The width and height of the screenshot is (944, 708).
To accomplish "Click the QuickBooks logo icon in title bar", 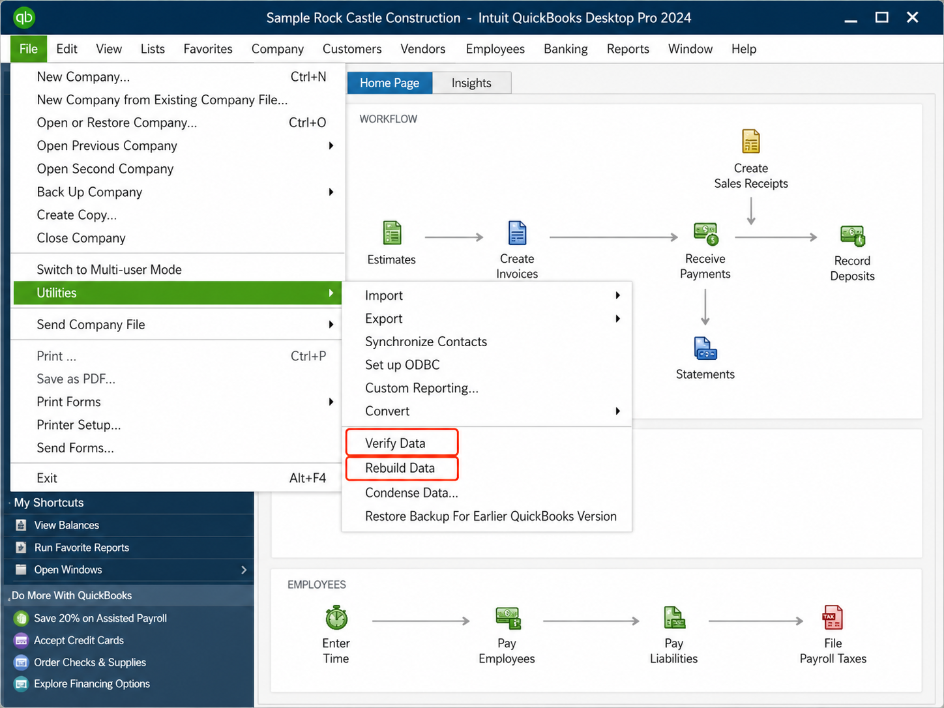I will click(23, 17).
